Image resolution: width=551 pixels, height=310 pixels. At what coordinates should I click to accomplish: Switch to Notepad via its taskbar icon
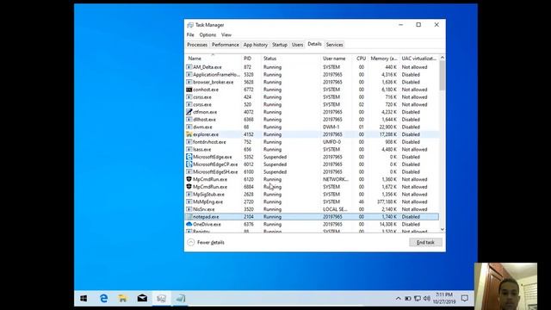[x=181, y=299]
